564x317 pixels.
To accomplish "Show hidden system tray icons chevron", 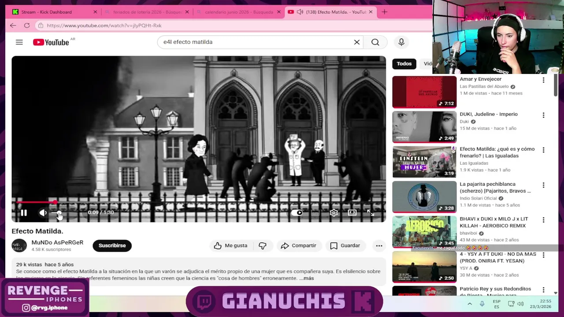I will tap(470, 304).
